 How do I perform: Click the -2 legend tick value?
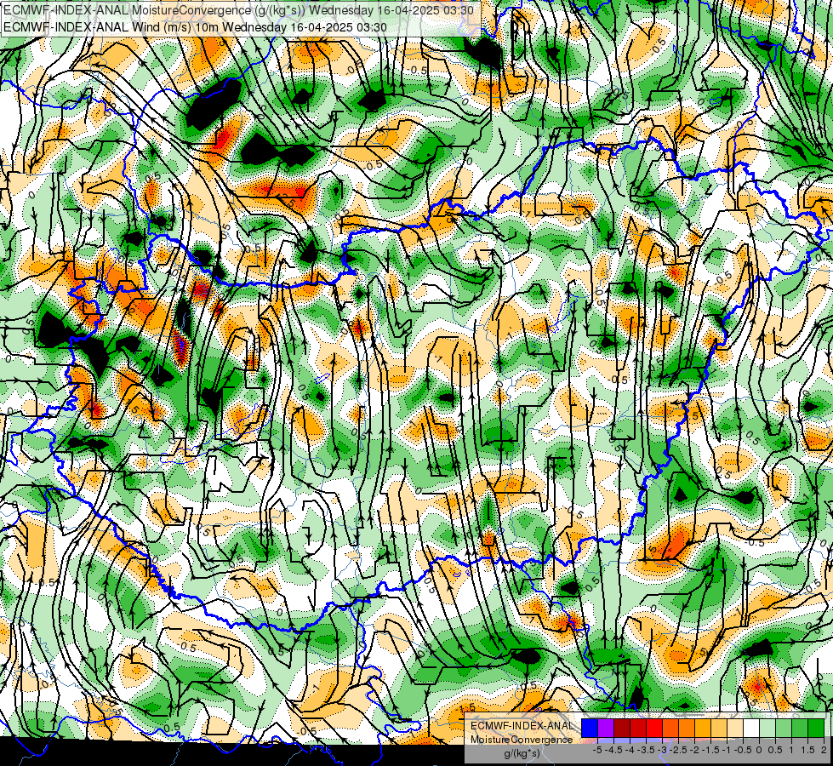[x=694, y=750]
